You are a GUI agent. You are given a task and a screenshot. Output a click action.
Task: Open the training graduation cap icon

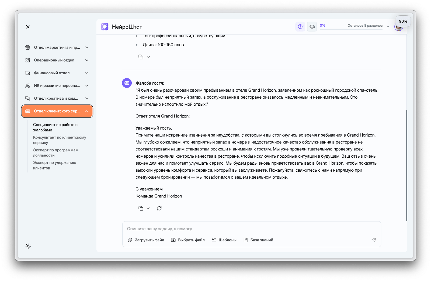click(x=312, y=27)
